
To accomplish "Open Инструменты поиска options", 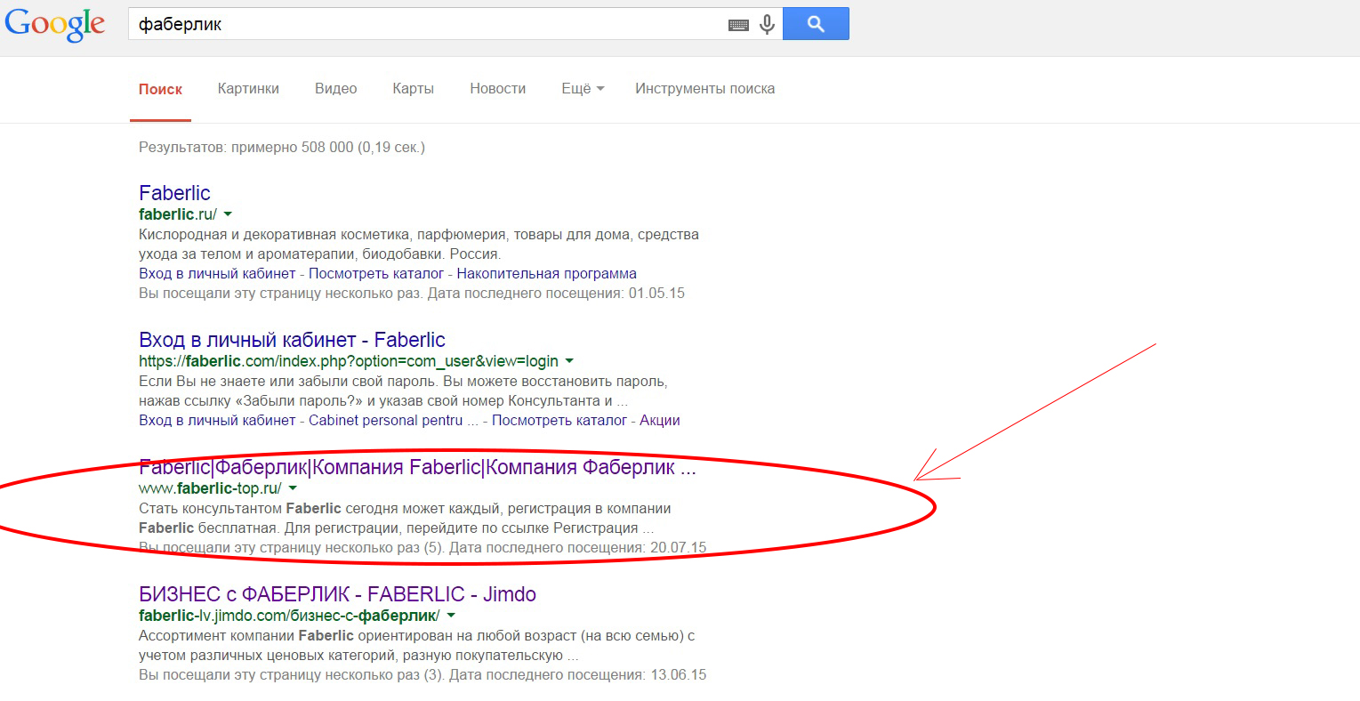I will [x=704, y=89].
